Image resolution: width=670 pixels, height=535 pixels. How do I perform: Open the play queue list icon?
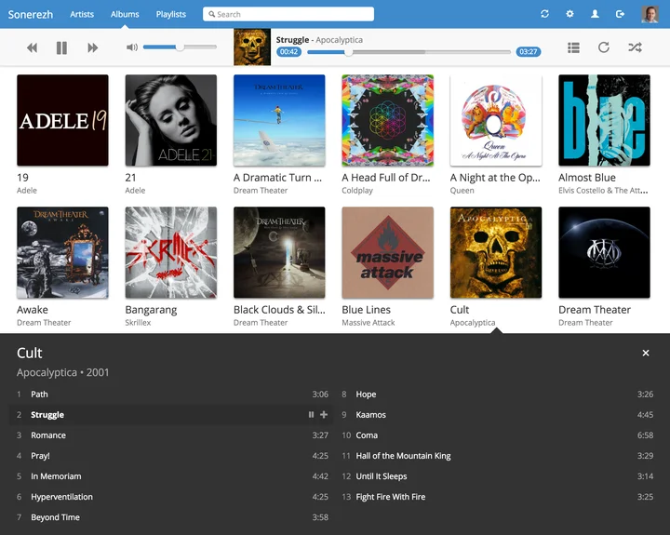(573, 47)
